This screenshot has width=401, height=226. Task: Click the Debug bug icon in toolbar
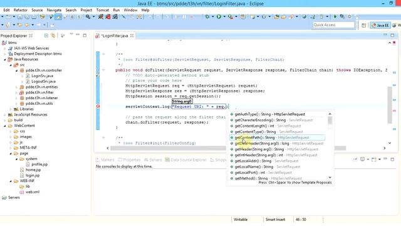[x=207, y=17]
